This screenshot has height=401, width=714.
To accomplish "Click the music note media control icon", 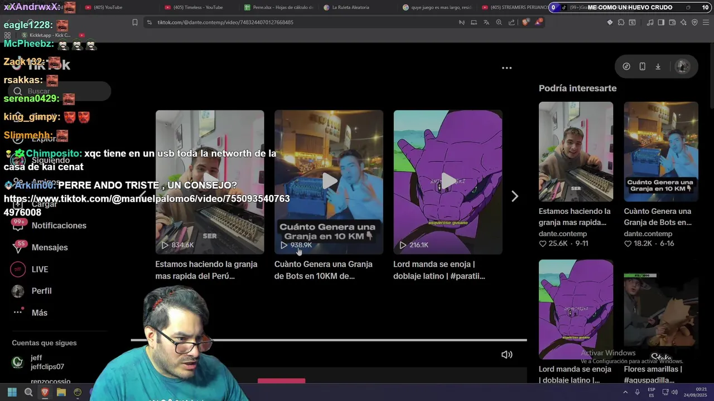I will click(650, 22).
